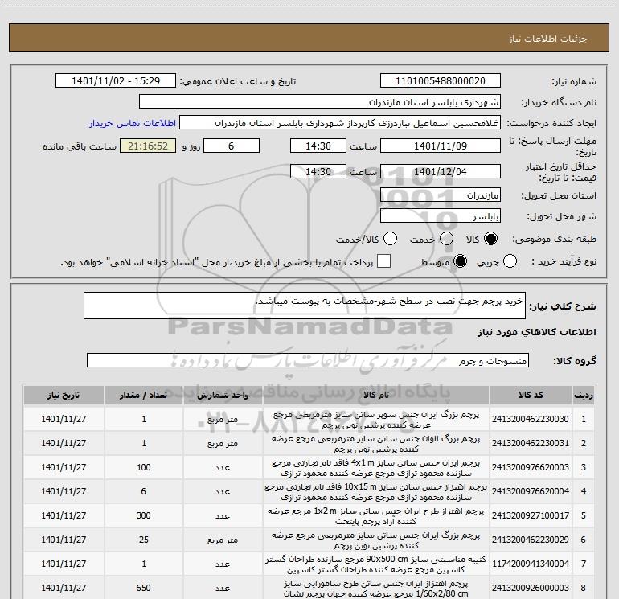Viewport: 619px width, 599px height.
Task: Select the کالا/خدمت radio button
Action: [x=391, y=239]
